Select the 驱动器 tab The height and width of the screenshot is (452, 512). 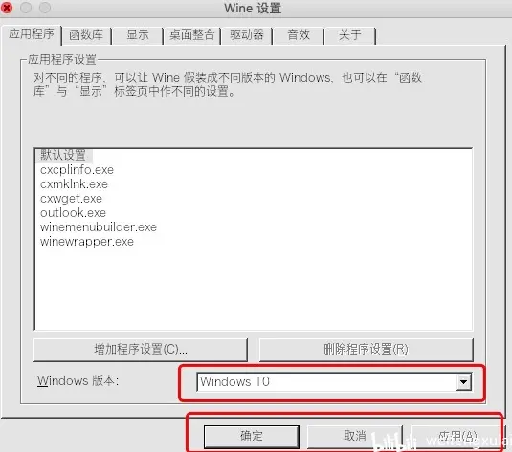pyautogui.click(x=247, y=35)
